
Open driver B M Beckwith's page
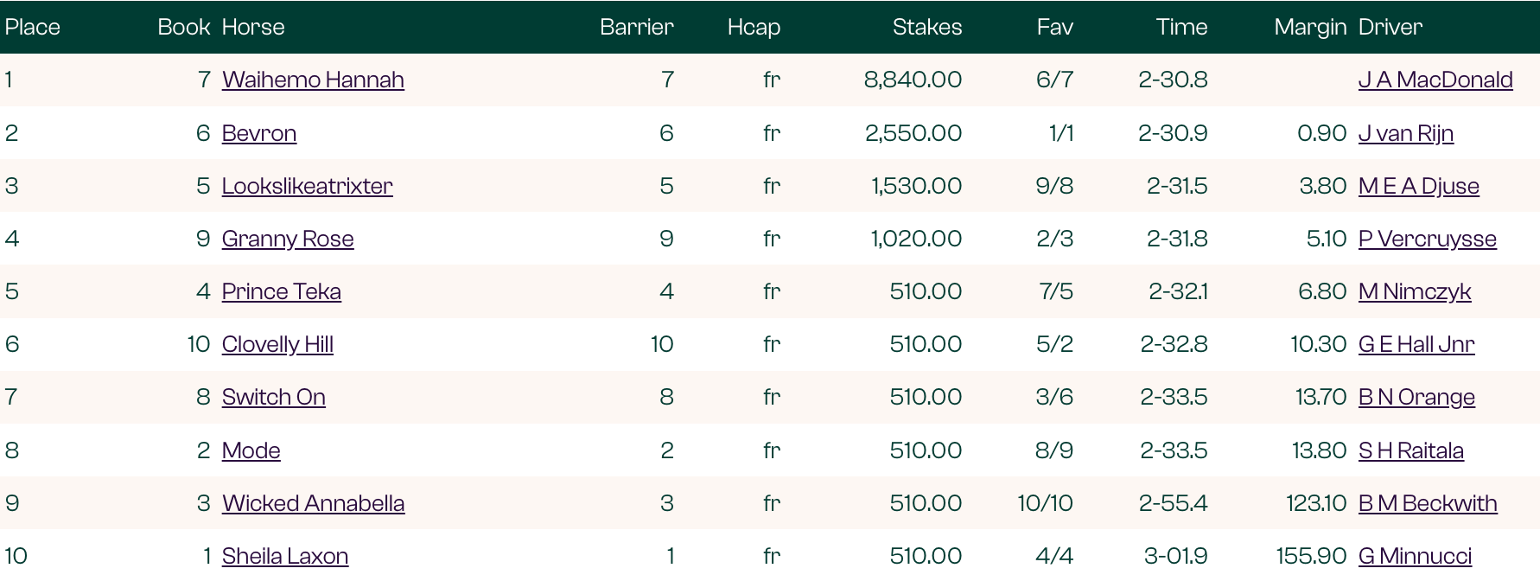click(1428, 503)
